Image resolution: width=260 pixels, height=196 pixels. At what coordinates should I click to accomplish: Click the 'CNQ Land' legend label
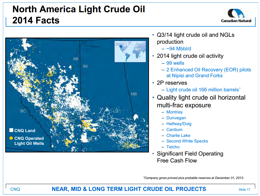click(x=25, y=130)
